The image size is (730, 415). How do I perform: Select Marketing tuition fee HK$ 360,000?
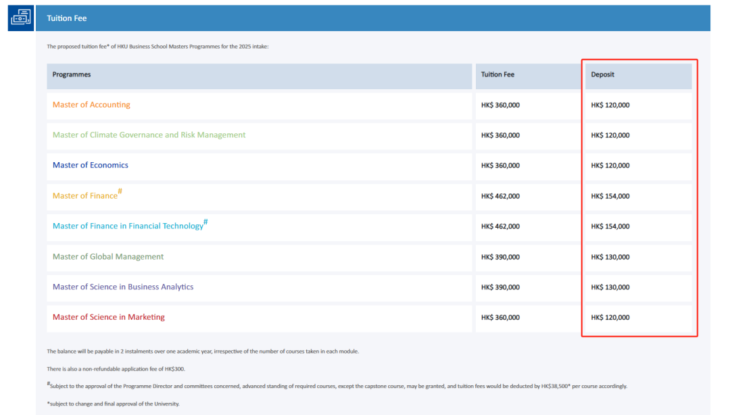coord(500,318)
